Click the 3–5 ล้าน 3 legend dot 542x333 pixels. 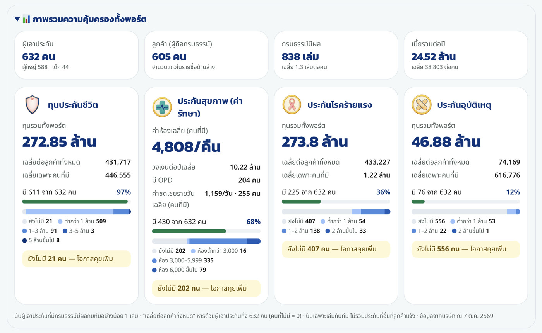65,231
